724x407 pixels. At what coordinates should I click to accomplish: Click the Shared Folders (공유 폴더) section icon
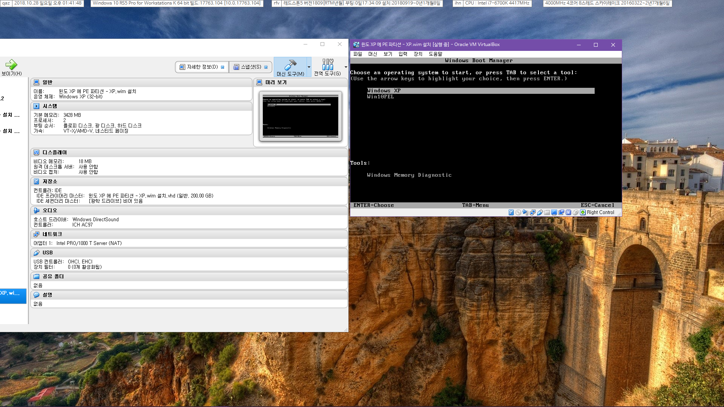37,277
